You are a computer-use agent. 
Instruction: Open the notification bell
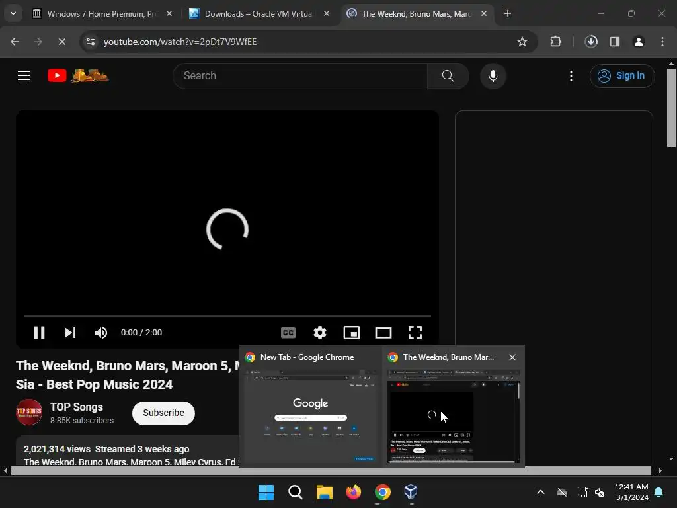[659, 492]
